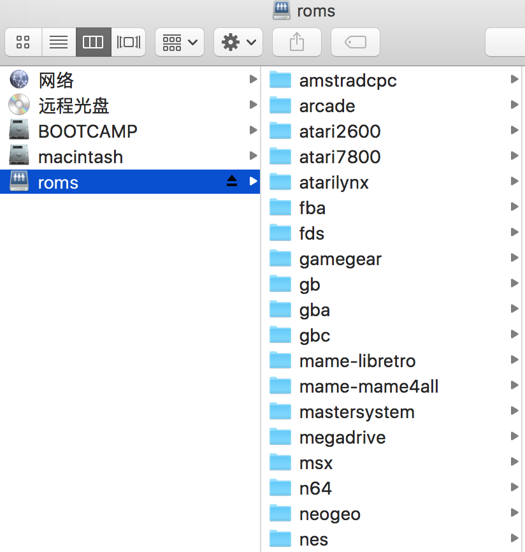Select the cover flow view icon

(127, 41)
